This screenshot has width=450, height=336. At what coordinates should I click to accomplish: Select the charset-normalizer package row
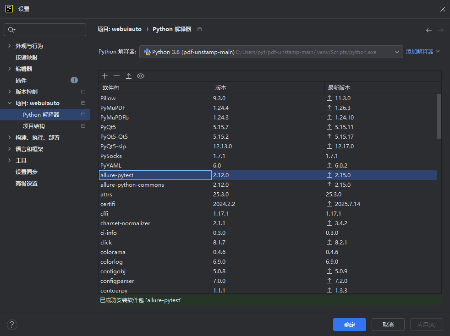tap(268, 223)
